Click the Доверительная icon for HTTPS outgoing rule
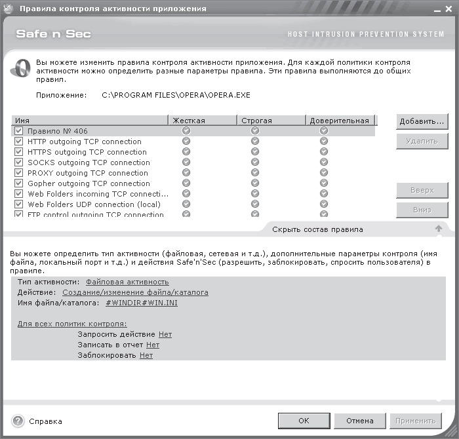459x439 pixels. click(x=324, y=152)
